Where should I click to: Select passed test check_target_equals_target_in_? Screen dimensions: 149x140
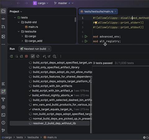pos(52,109)
